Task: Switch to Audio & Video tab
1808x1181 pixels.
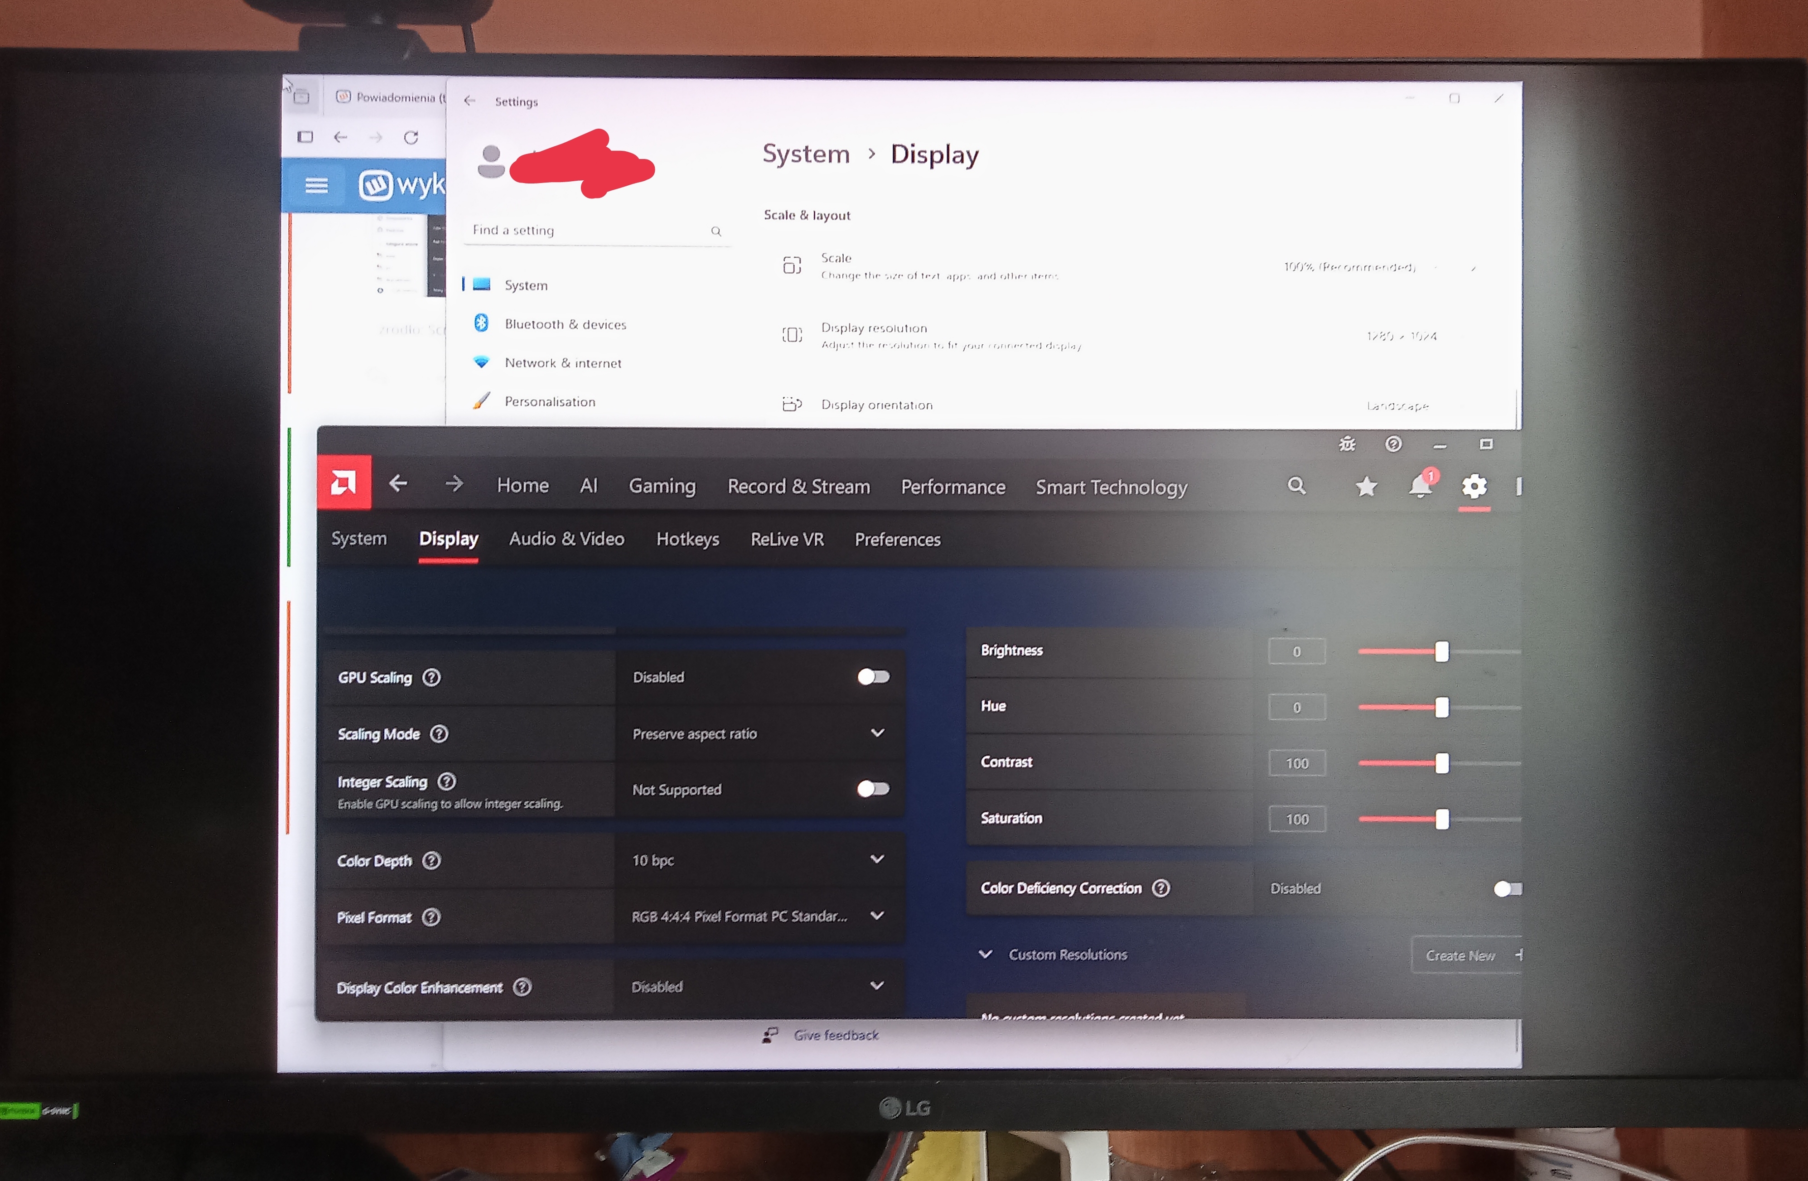Action: [x=567, y=539]
